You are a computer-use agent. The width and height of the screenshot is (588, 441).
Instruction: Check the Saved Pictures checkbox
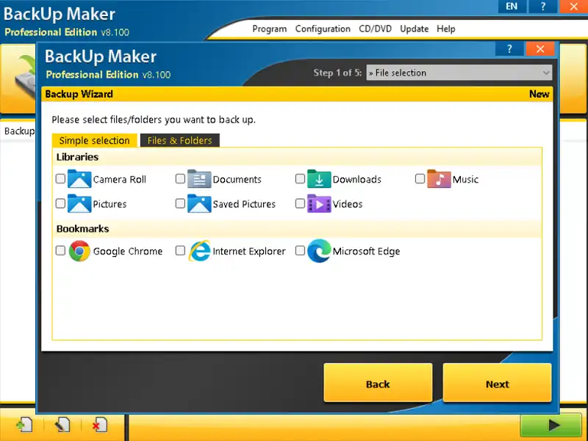180,204
